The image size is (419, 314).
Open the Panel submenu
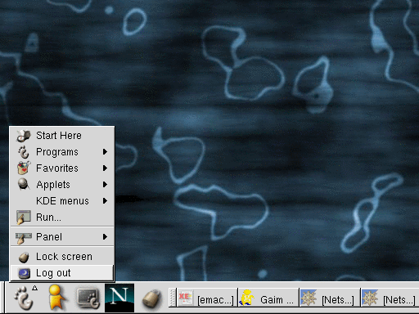point(62,236)
